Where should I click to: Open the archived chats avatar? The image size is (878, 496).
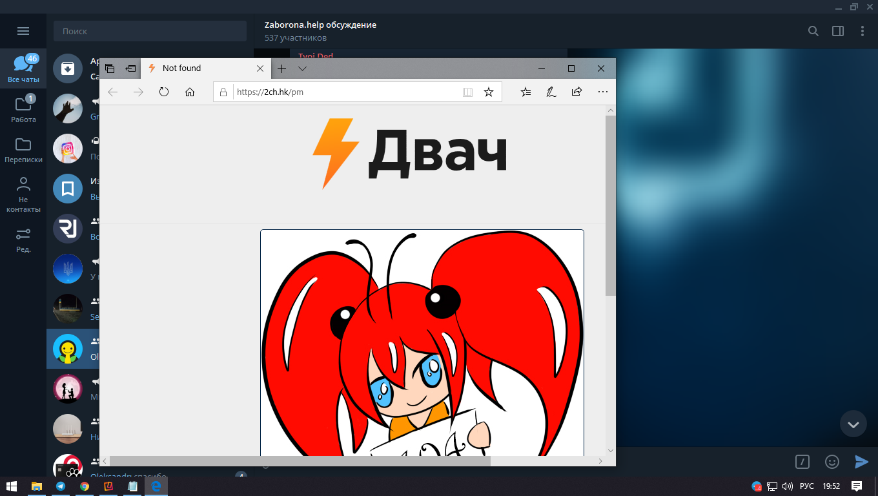(68, 68)
